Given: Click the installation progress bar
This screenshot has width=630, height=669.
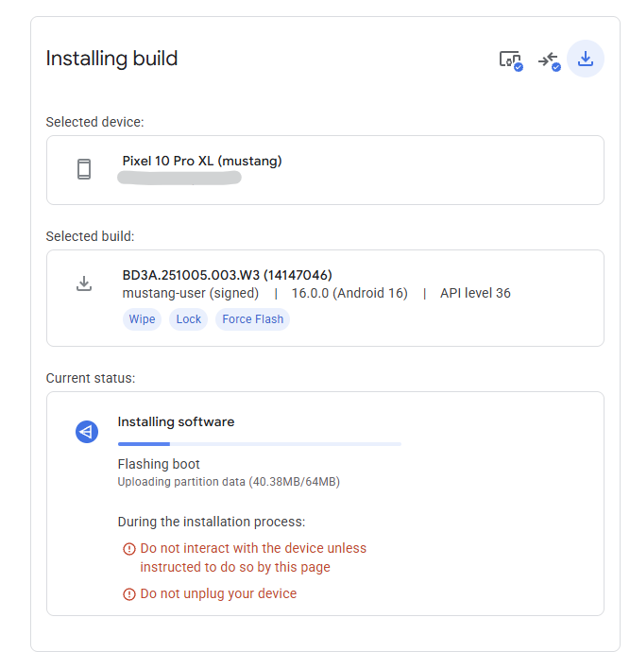Looking at the screenshot, I should click(x=259, y=443).
